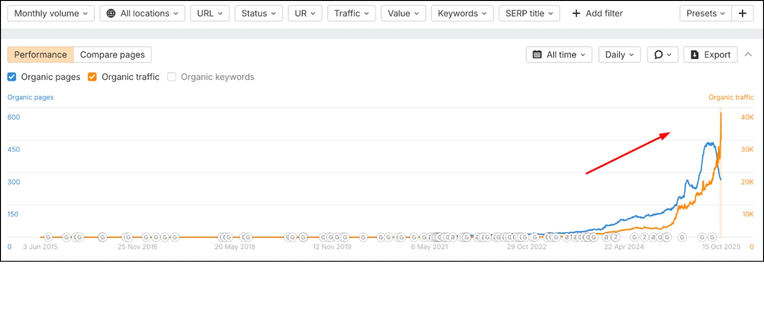
Task: Open the All locations filter
Action: 142,13
